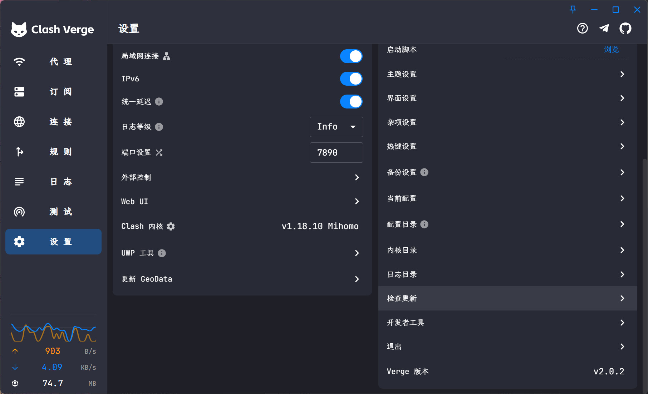Viewport: 648px width, 394px height.
Task: Click the port input field showing 7890
Action: 336,153
